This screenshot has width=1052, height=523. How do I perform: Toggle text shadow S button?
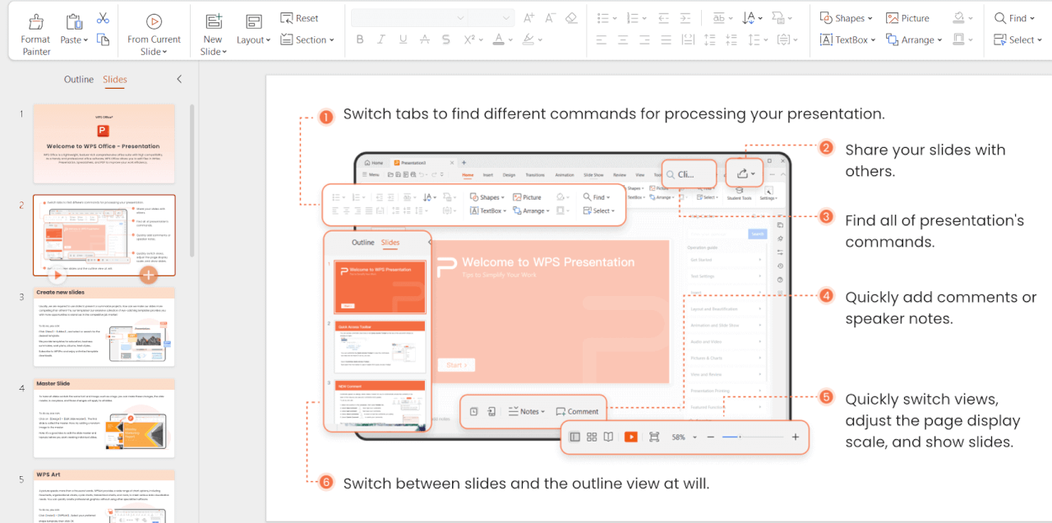(445, 39)
